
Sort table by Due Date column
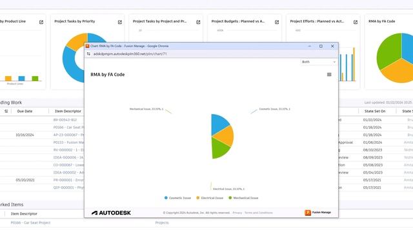(x=25, y=111)
